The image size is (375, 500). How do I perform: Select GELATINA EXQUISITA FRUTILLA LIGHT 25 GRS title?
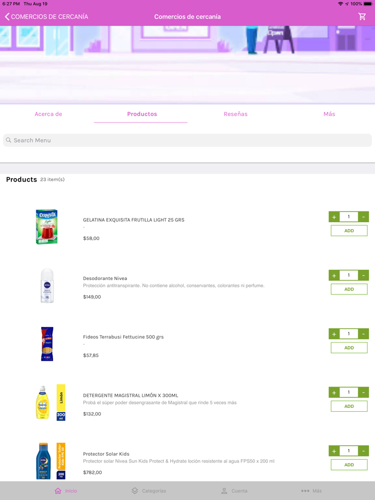134,219
